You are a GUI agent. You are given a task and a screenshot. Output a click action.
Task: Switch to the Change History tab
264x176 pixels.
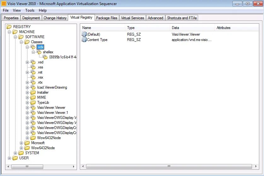[x=55, y=18]
